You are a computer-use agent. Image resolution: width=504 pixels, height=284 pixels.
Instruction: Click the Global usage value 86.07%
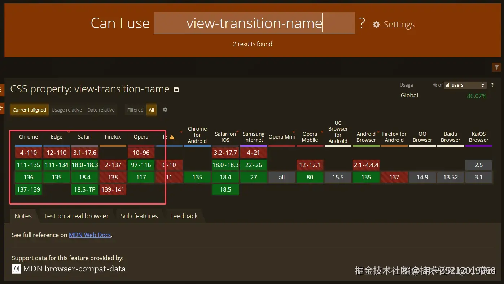click(x=477, y=96)
